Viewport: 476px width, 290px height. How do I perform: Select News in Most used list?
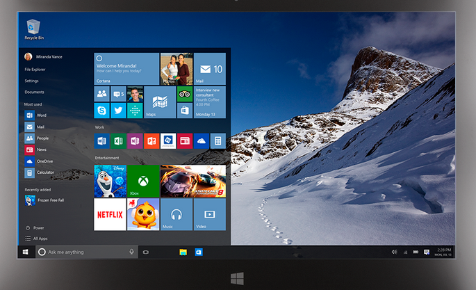pyautogui.click(x=35, y=150)
